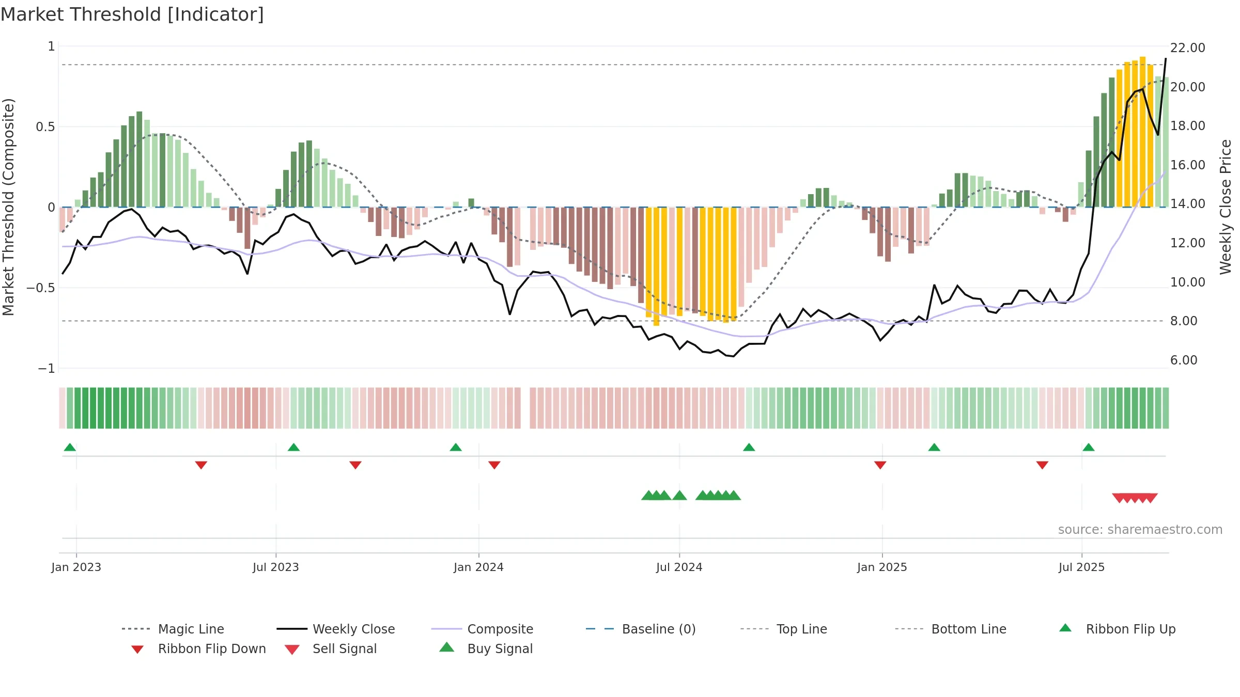
Task: Click the 22.00 price axis label
Action: (1188, 47)
